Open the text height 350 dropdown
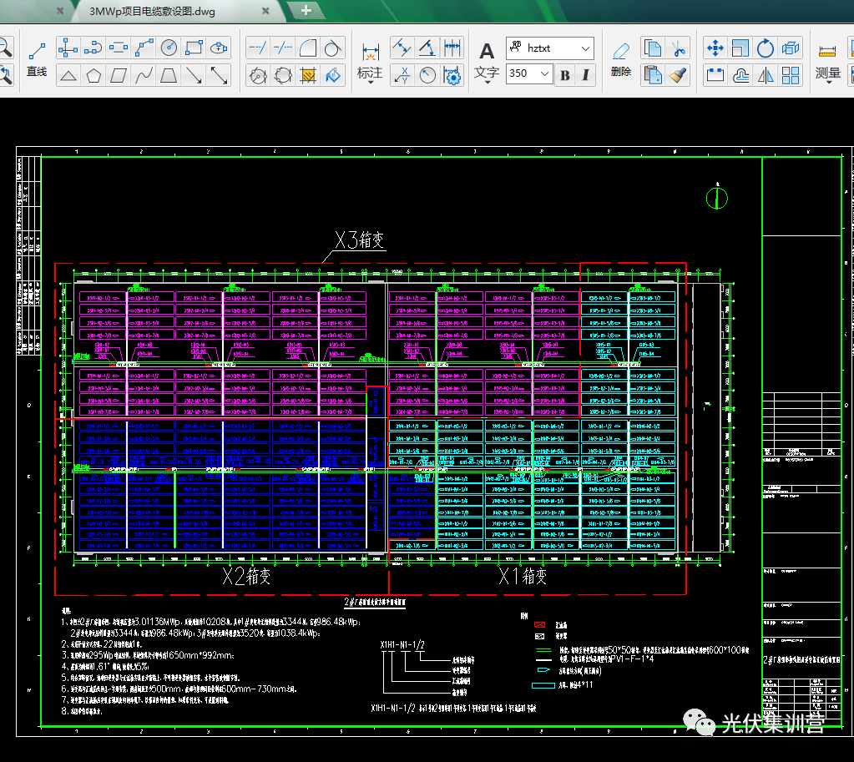The image size is (854, 762). tap(545, 73)
